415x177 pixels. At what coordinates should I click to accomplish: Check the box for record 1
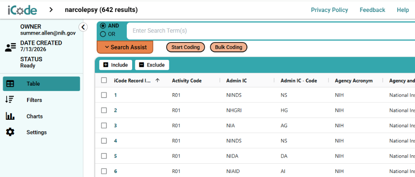pyautogui.click(x=104, y=95)
